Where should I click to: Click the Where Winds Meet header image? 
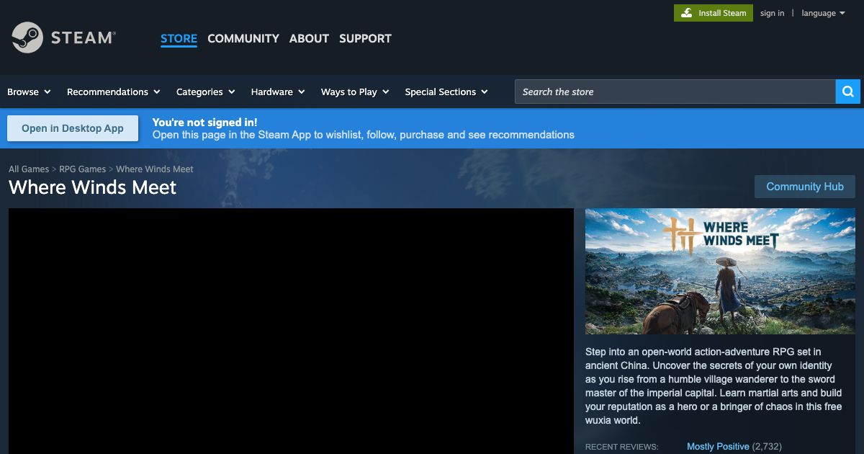[x=720, y=271]
